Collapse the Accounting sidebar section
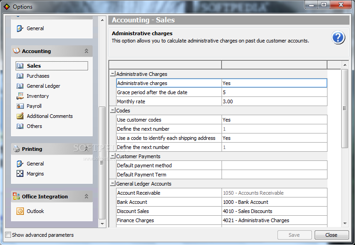Viewport: 355px width, 245px height. click(86, 51)
